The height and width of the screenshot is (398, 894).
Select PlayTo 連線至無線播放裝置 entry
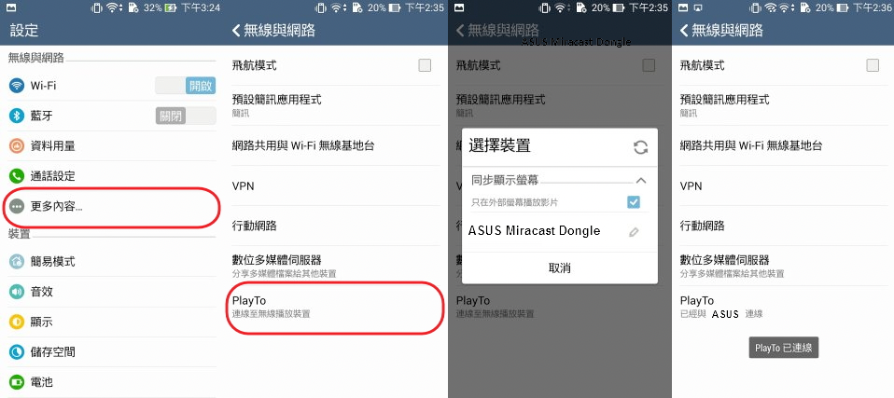tap(335, 307)
